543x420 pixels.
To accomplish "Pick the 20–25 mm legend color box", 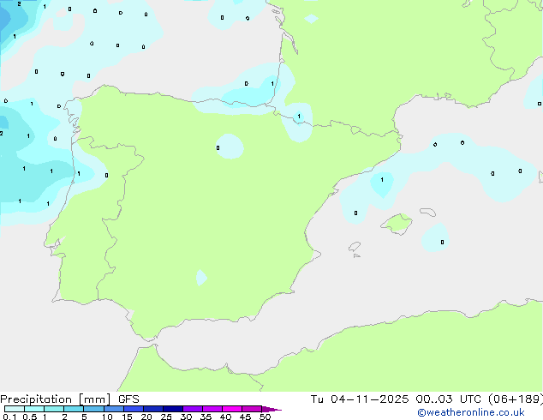I will [153, 409].
